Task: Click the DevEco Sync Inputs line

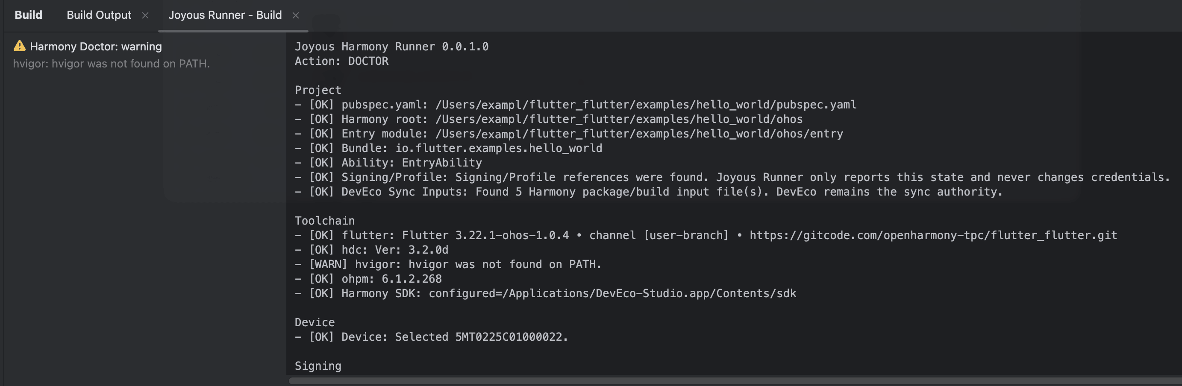Action: (x=649, y=192)
